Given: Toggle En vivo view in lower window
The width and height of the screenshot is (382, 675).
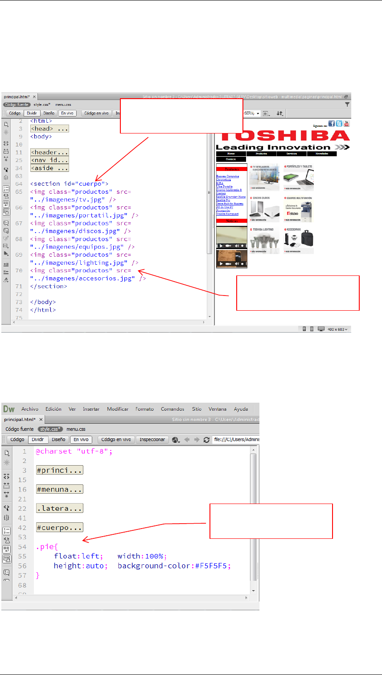Looking at the screenshot, I should (x=81, y=440).
